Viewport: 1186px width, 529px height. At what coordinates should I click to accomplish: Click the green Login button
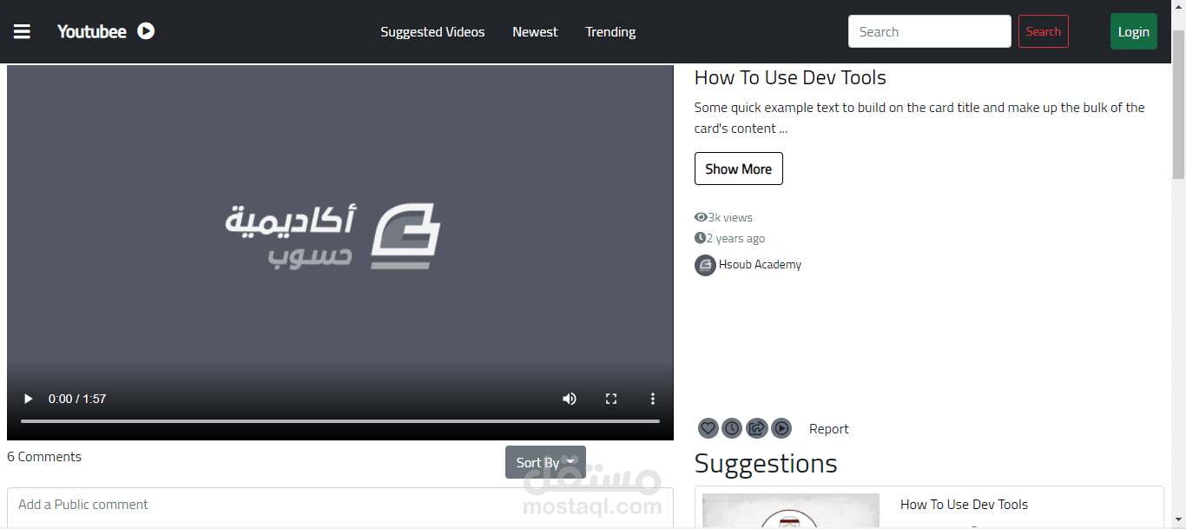[x=1134, y=31]
